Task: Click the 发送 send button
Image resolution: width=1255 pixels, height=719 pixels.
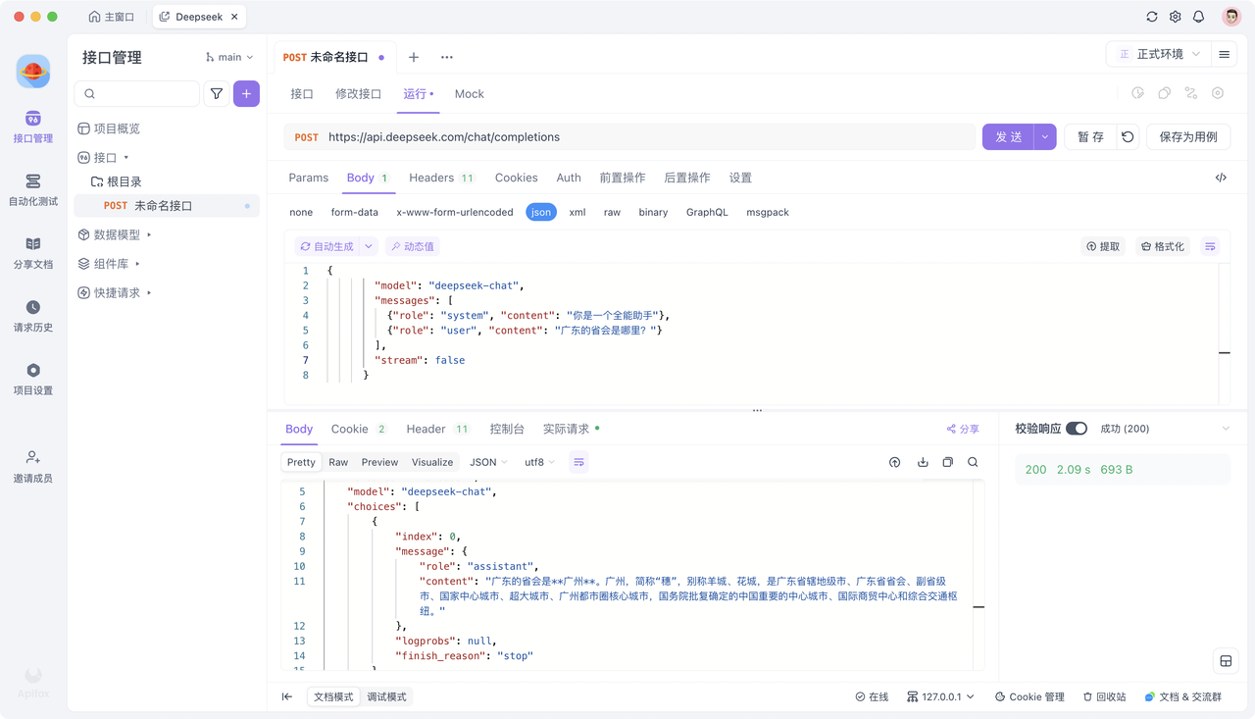Action: click(x=1011, y=136)
